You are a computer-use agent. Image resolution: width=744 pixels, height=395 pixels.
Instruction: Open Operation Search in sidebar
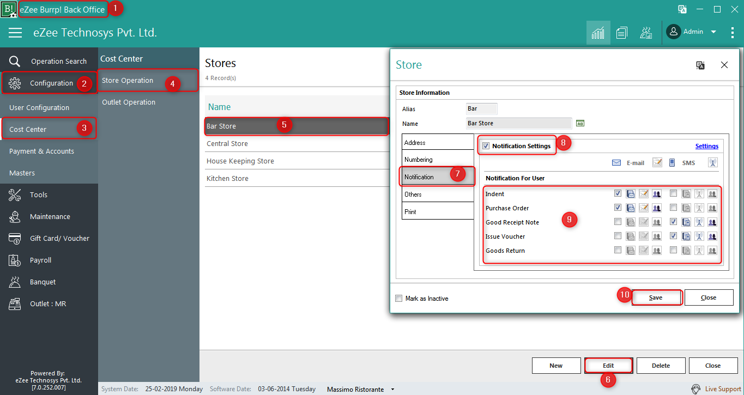pyautogui.click(x=49, y=61)
